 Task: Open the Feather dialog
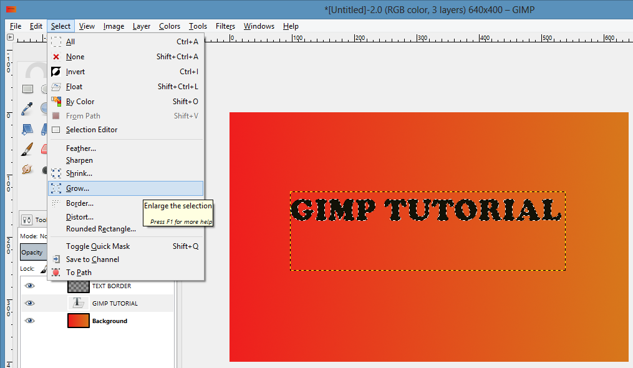click(125, 148)
